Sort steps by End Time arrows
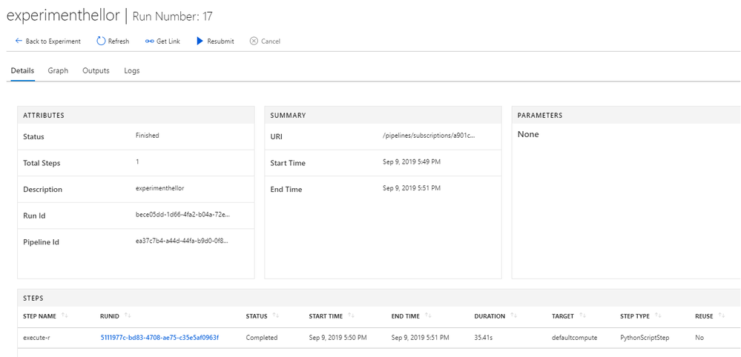 [428, 316]
